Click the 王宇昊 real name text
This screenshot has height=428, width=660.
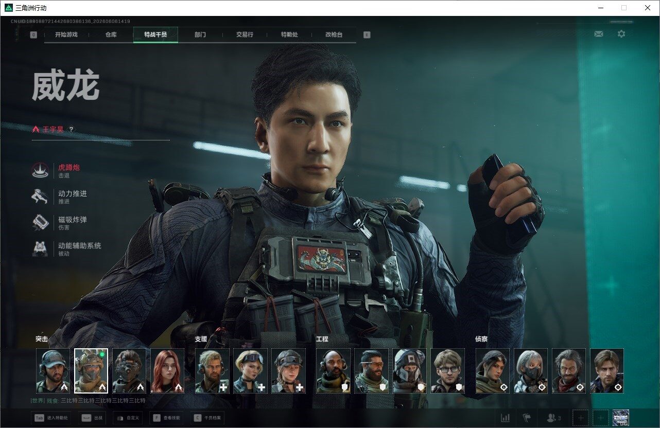pyautogui.click(x=53, y=130)
